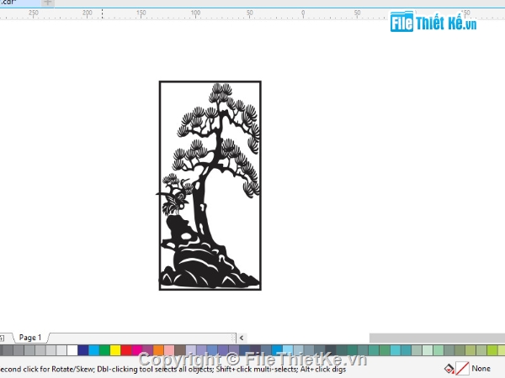
Task: Open the fill color bucket icon in the status bar
Action: point(449,369)
